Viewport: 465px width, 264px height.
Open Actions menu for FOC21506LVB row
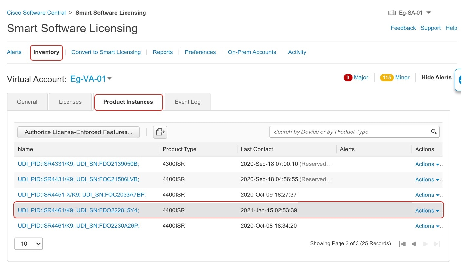tap(427, 180)
